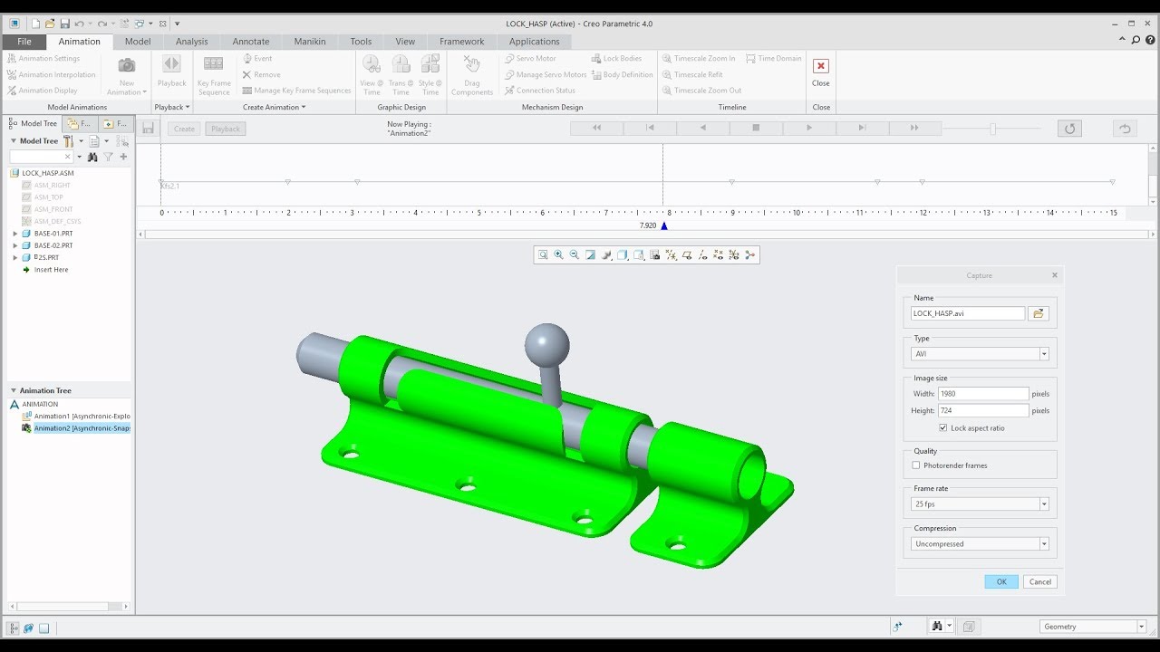Toggle the Lock aspect ratio checkbox
Screen dimensions: 1160x652
click(x=943, y=427)
